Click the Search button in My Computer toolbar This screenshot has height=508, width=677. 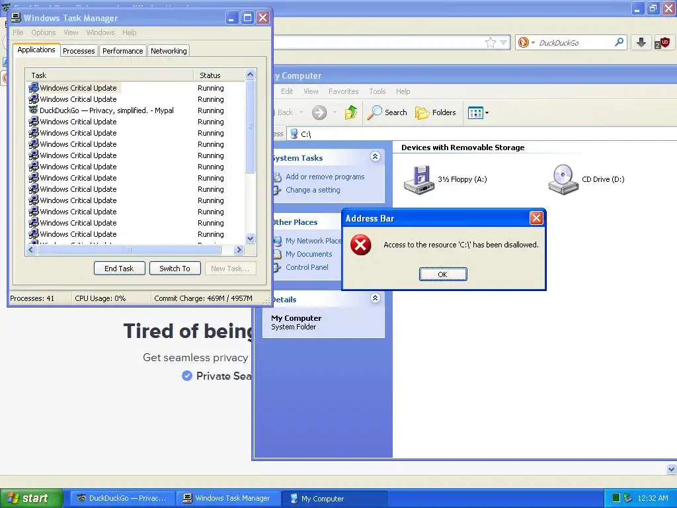[387, 112]
